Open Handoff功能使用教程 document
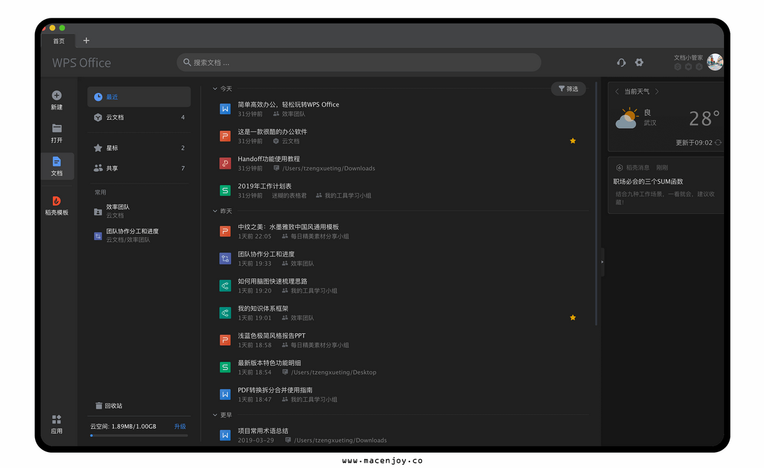The image size is (764, 468). click(x=269, y=159)
